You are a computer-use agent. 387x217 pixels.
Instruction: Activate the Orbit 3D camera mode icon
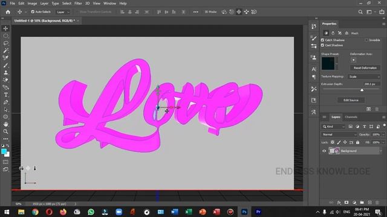pyautogui.click(x=224, y=12)
